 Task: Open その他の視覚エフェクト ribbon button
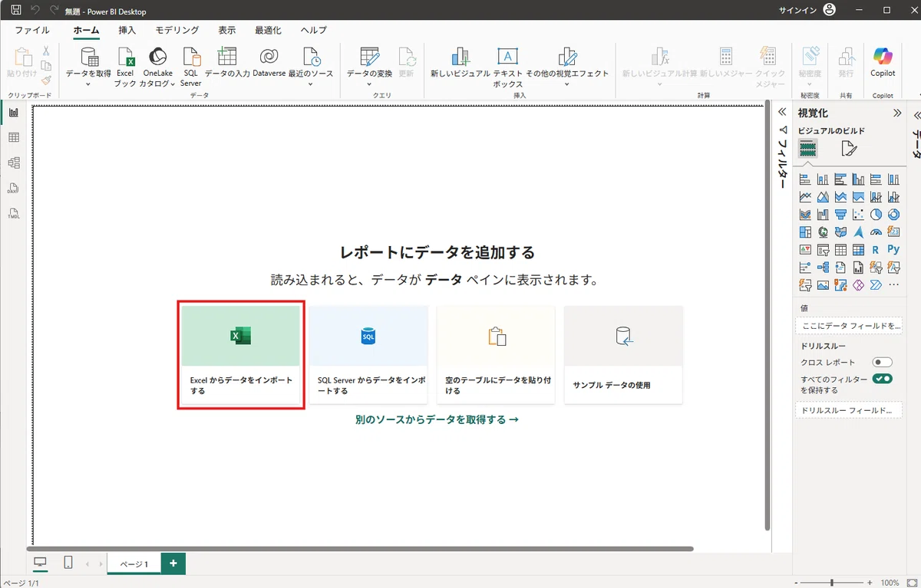click(x=567, y=67)
